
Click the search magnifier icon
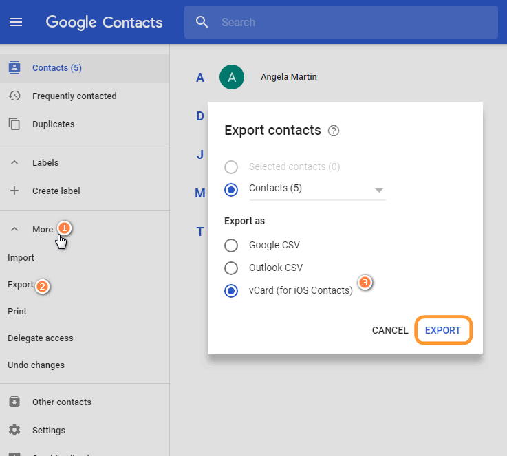click(202, 22)
